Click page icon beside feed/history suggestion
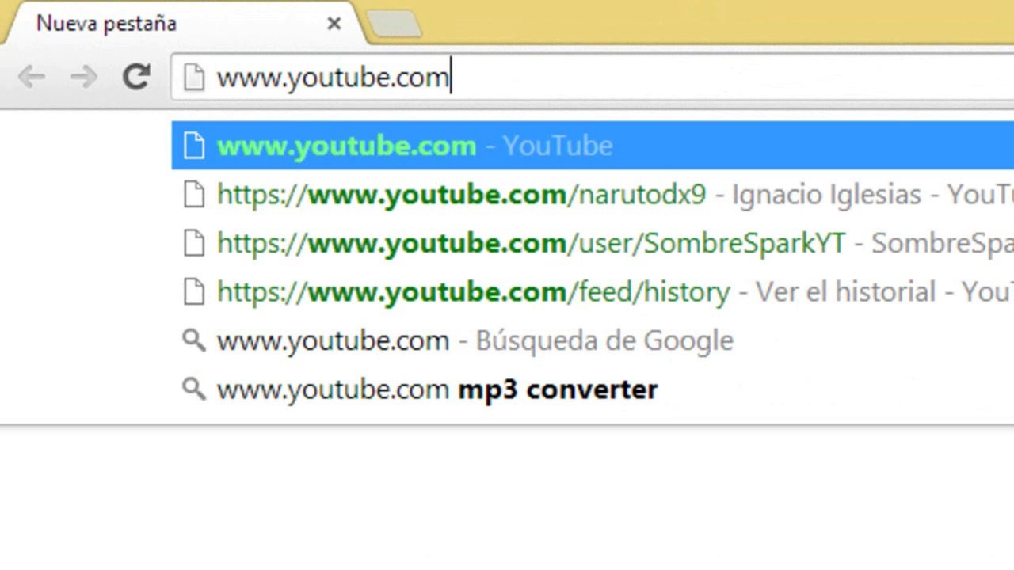 click(x=194, y=292)
